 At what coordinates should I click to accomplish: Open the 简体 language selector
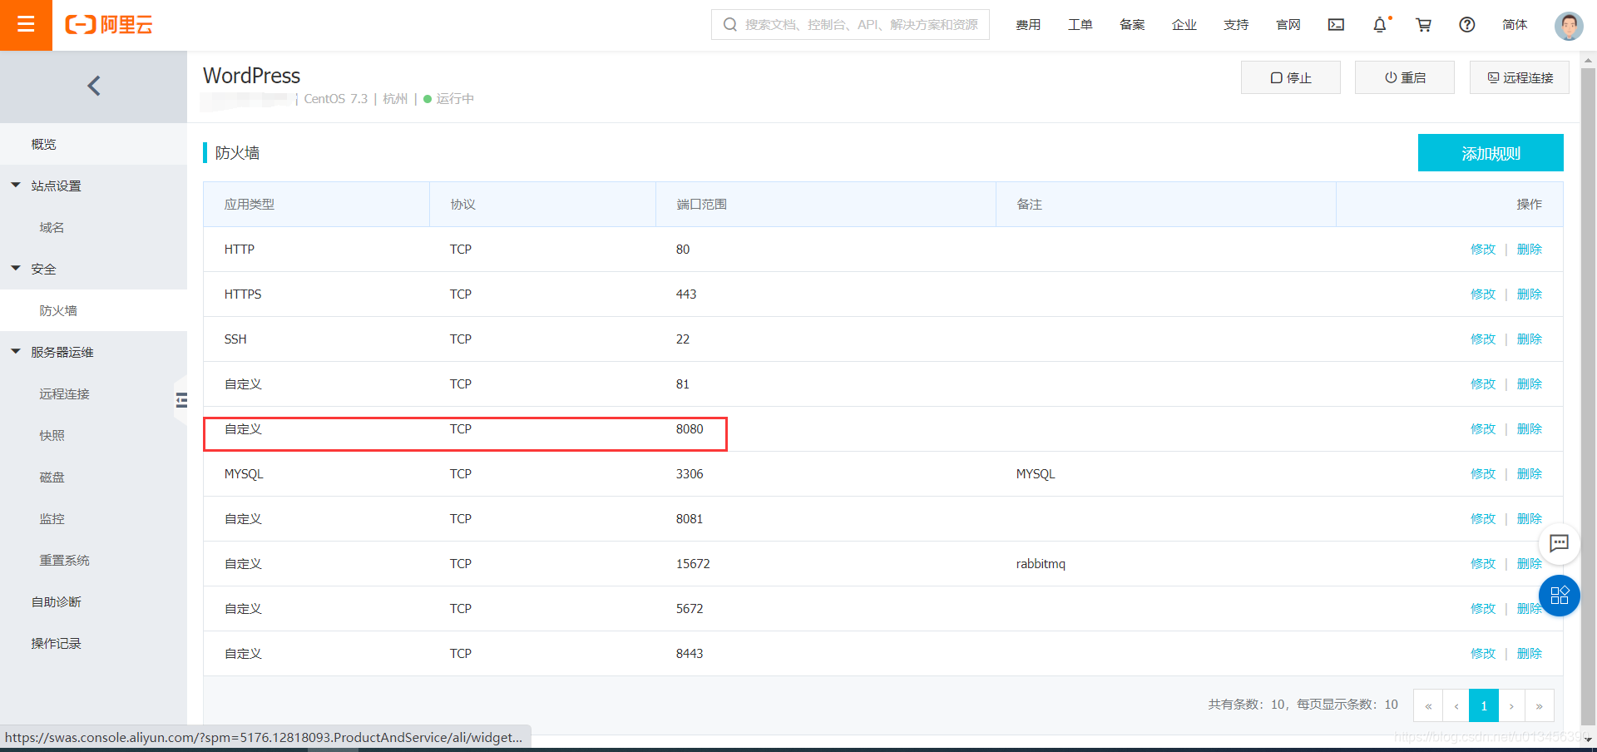(x=1515, y=25)
